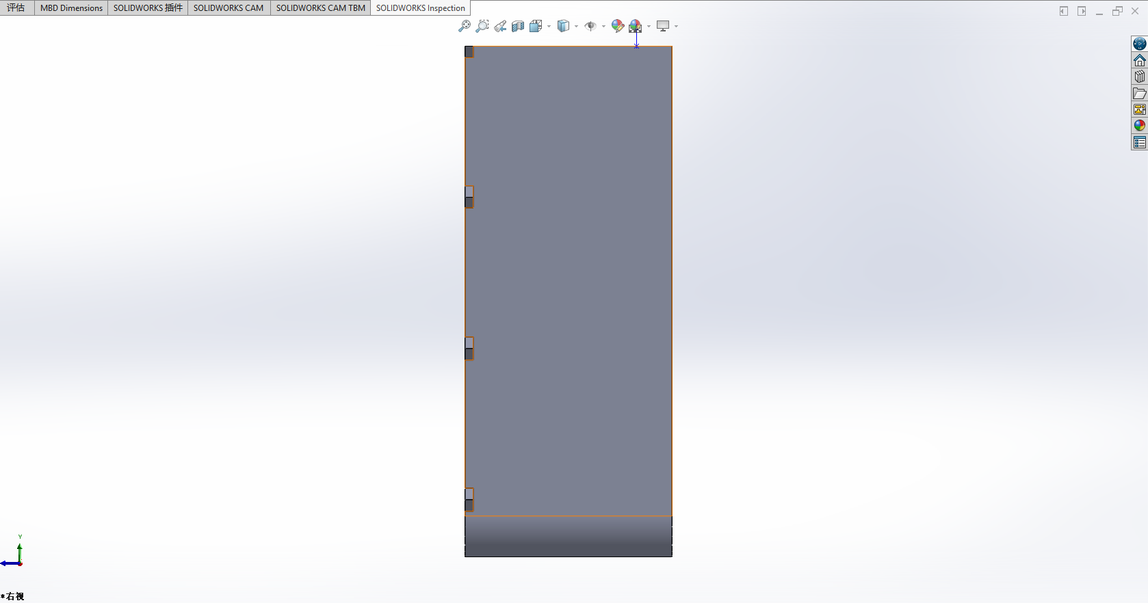
Task: Open the View Settings monitor icon
Action: (663, 26)
